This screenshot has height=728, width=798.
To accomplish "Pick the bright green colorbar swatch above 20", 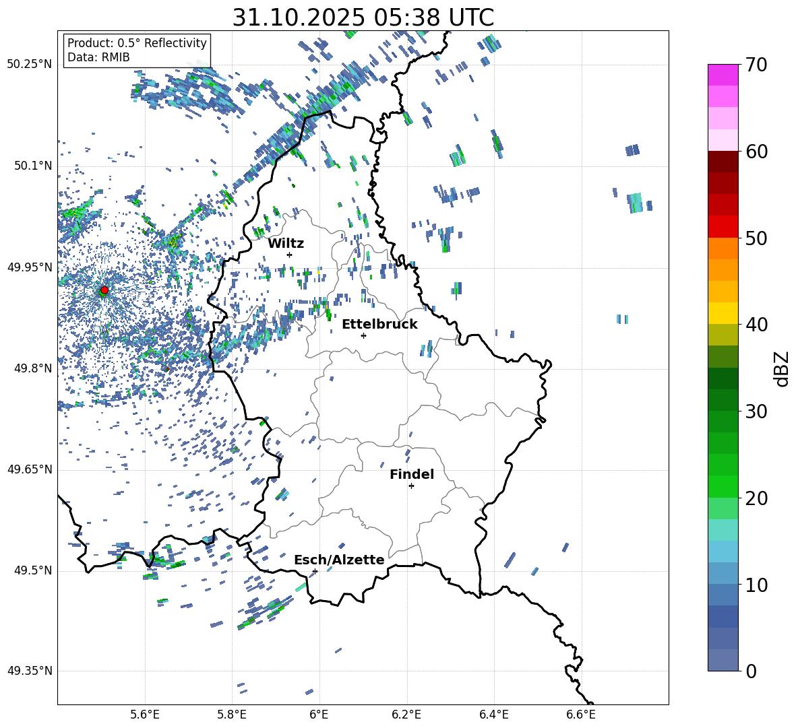I will (723, 486).
